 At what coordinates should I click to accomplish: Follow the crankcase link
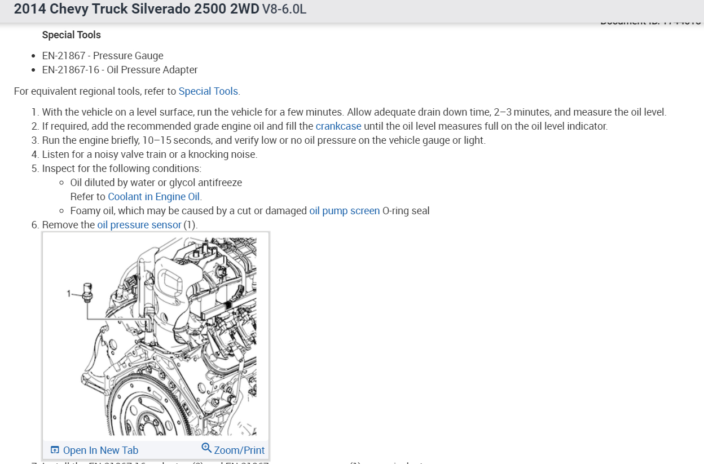338,126
